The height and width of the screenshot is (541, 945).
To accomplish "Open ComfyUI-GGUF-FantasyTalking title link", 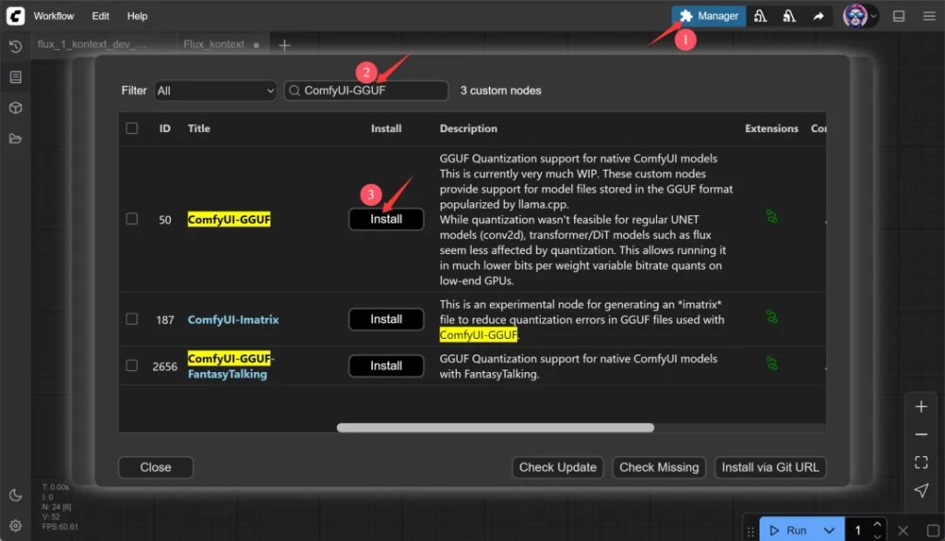I will pos(231,367).
